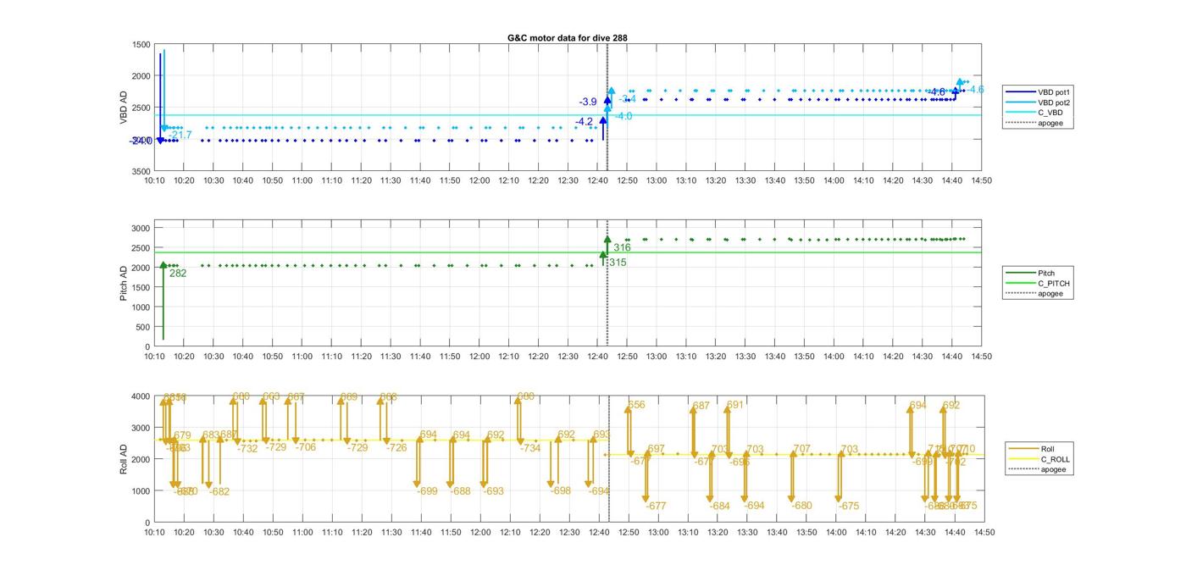Click the '-3.9' VBD data label
Screen dimensions: 1186x587
point(588,102)
